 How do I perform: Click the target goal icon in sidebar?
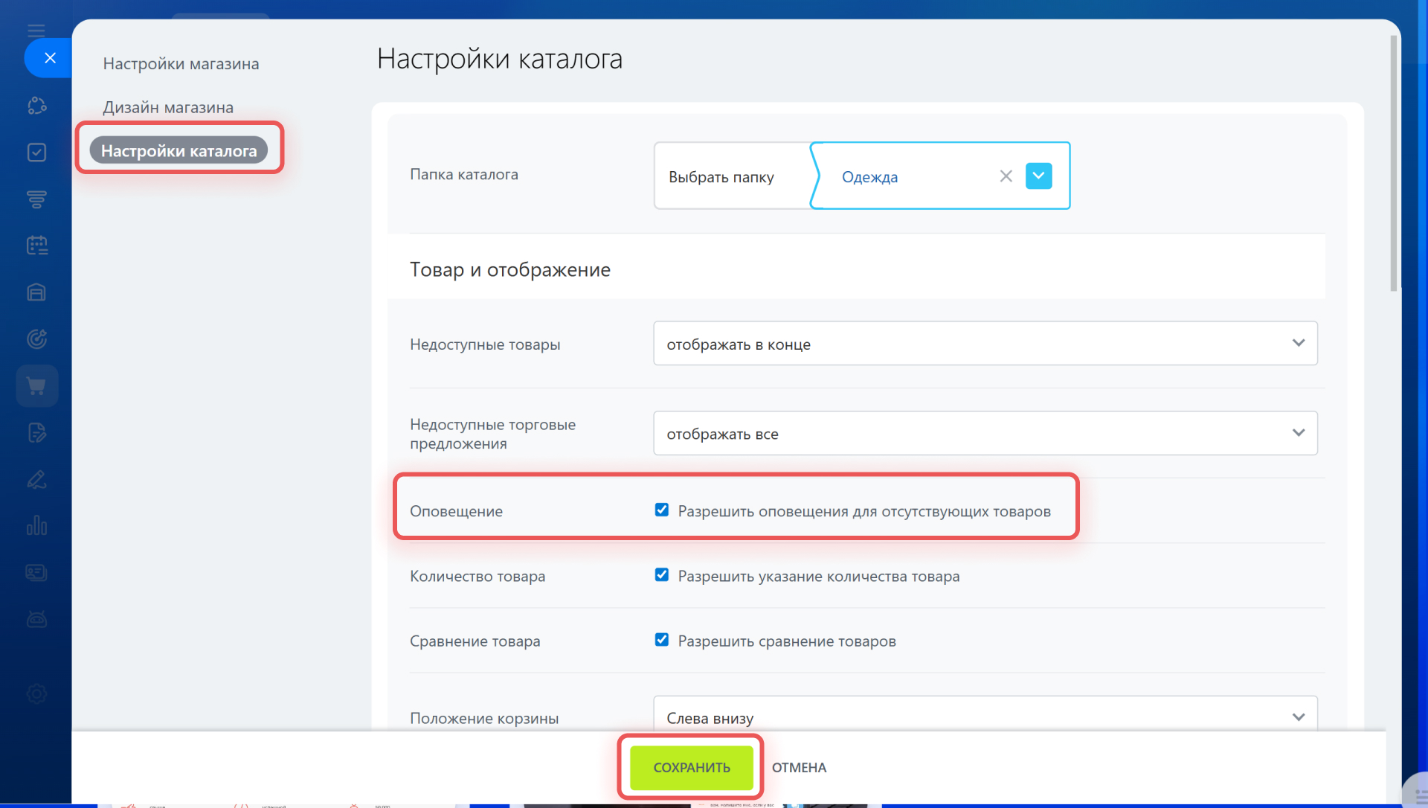point(36,339)
